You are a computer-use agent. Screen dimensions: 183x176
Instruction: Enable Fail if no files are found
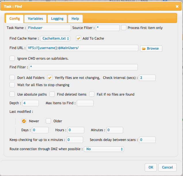[92, 94]
